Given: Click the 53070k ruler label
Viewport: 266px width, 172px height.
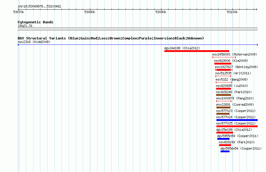Looking at the screenshot, I should 19,12.
